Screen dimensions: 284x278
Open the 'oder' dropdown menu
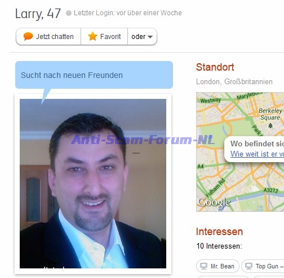pos(142,37)
